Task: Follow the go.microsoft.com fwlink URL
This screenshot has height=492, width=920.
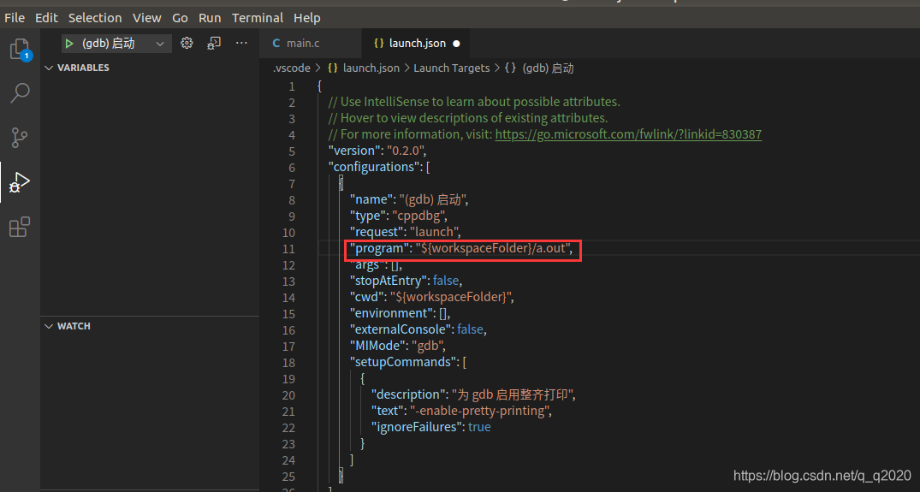Action: point(628,134)
